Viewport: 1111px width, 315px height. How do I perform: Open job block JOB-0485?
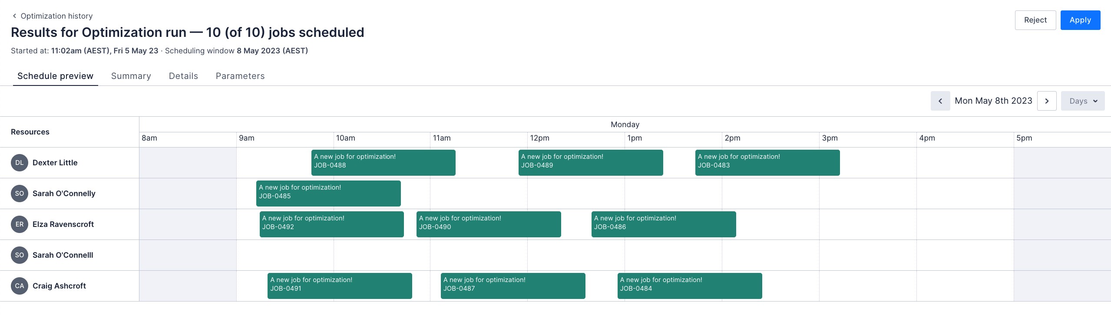click(x=328, y=194)
